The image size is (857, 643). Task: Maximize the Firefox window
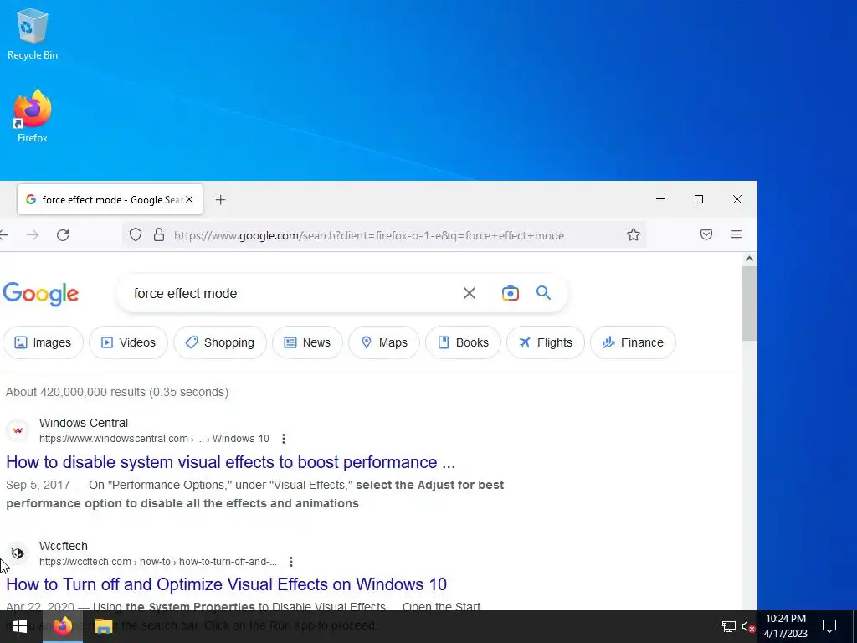coord(699,199)
